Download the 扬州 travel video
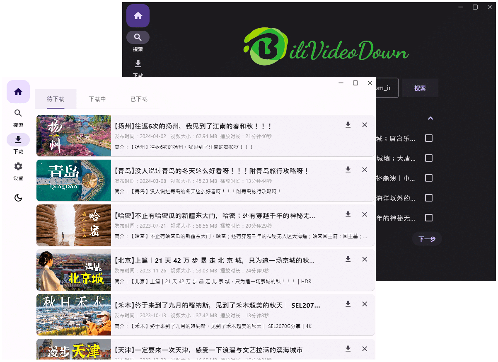The image size is (498, 362). pos(348,125)
